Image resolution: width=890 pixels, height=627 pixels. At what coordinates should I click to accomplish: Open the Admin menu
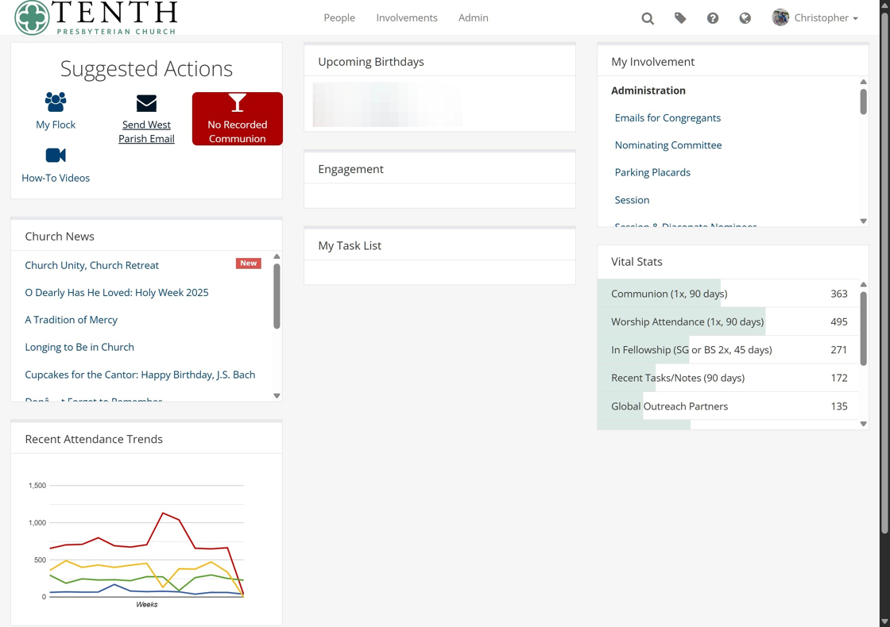point(474,17)
